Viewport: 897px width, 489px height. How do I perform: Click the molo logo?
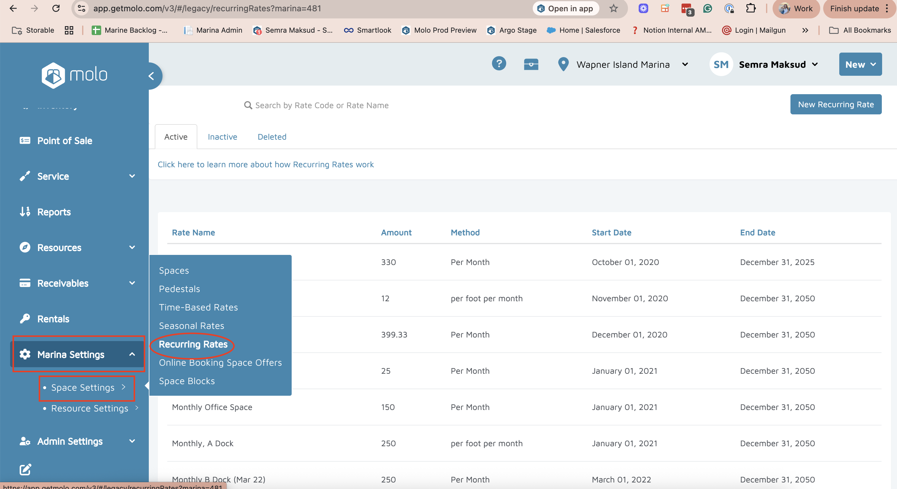pyautogui.click(x=74, y=75)
